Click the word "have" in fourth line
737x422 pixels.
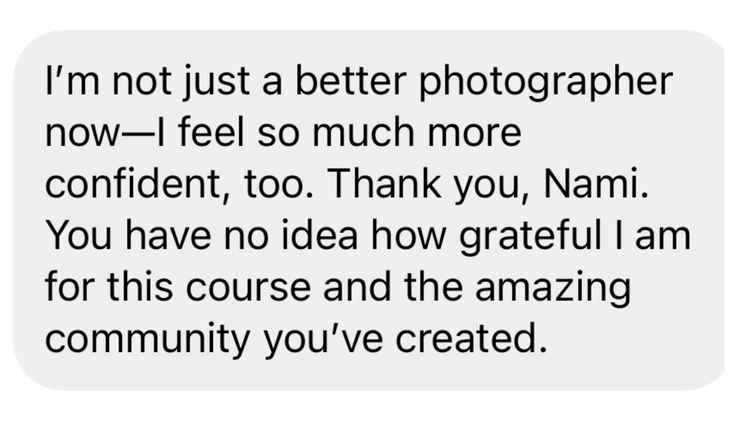(168, 235)
